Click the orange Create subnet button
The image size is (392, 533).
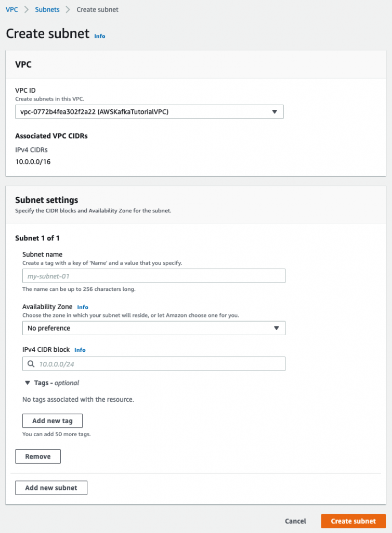(353, 521)
